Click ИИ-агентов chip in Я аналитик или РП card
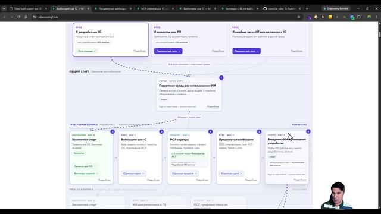381x214 pixels. pyautogui.click(x=171, y=42)
